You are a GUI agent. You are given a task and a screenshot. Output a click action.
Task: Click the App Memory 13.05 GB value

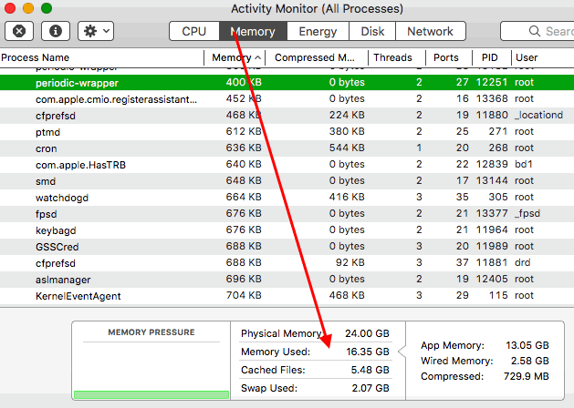coord(527,345)
